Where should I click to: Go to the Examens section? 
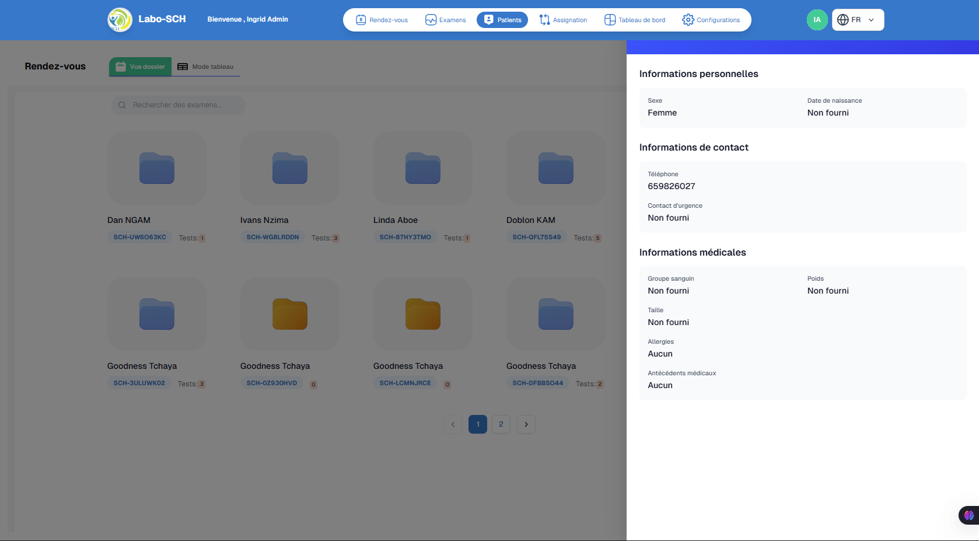(x=446, y=20)
